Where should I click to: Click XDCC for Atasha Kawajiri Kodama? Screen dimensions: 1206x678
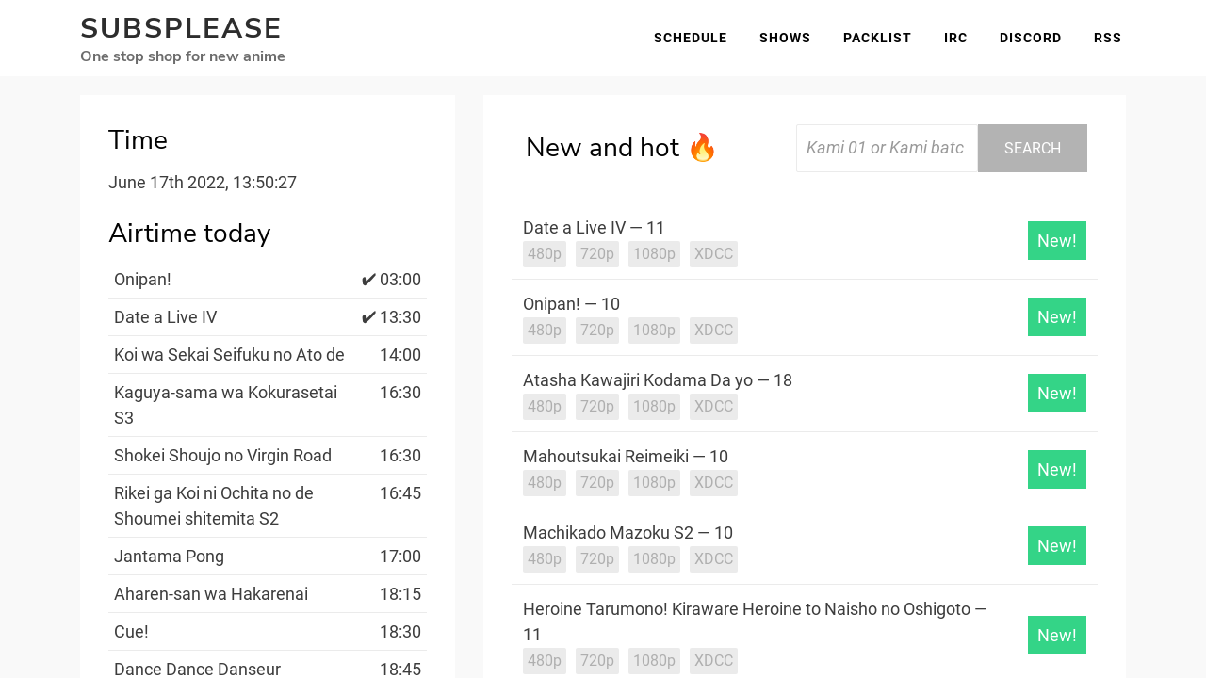tap(713, 407)
